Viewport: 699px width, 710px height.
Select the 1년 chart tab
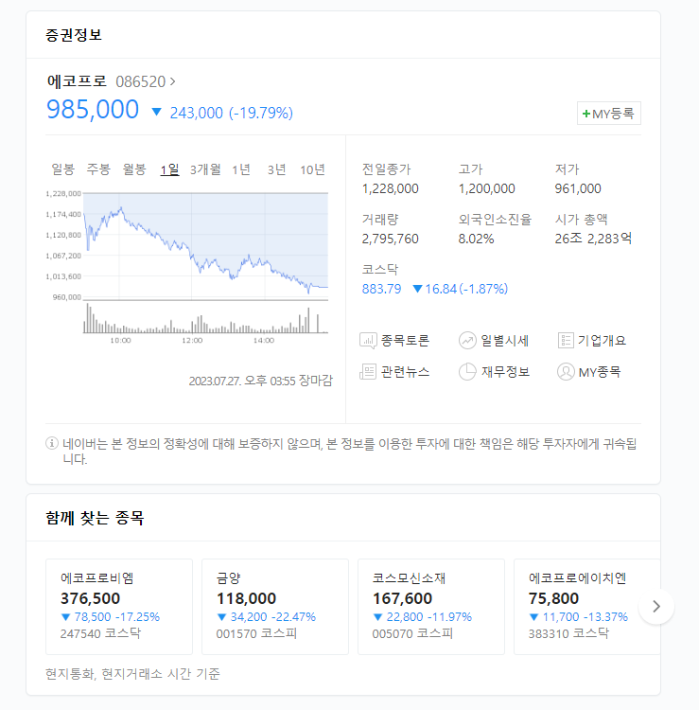coord(241,169)
